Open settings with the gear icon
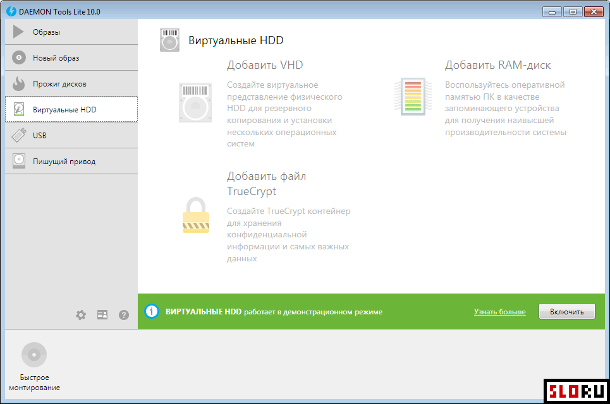 pyautogui.click(x=81, y=314)
